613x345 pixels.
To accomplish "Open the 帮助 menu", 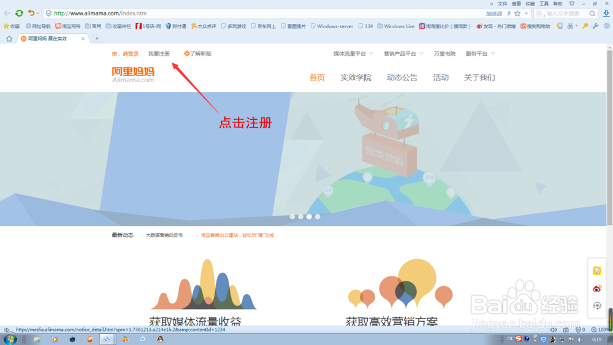I will [557, 4].
